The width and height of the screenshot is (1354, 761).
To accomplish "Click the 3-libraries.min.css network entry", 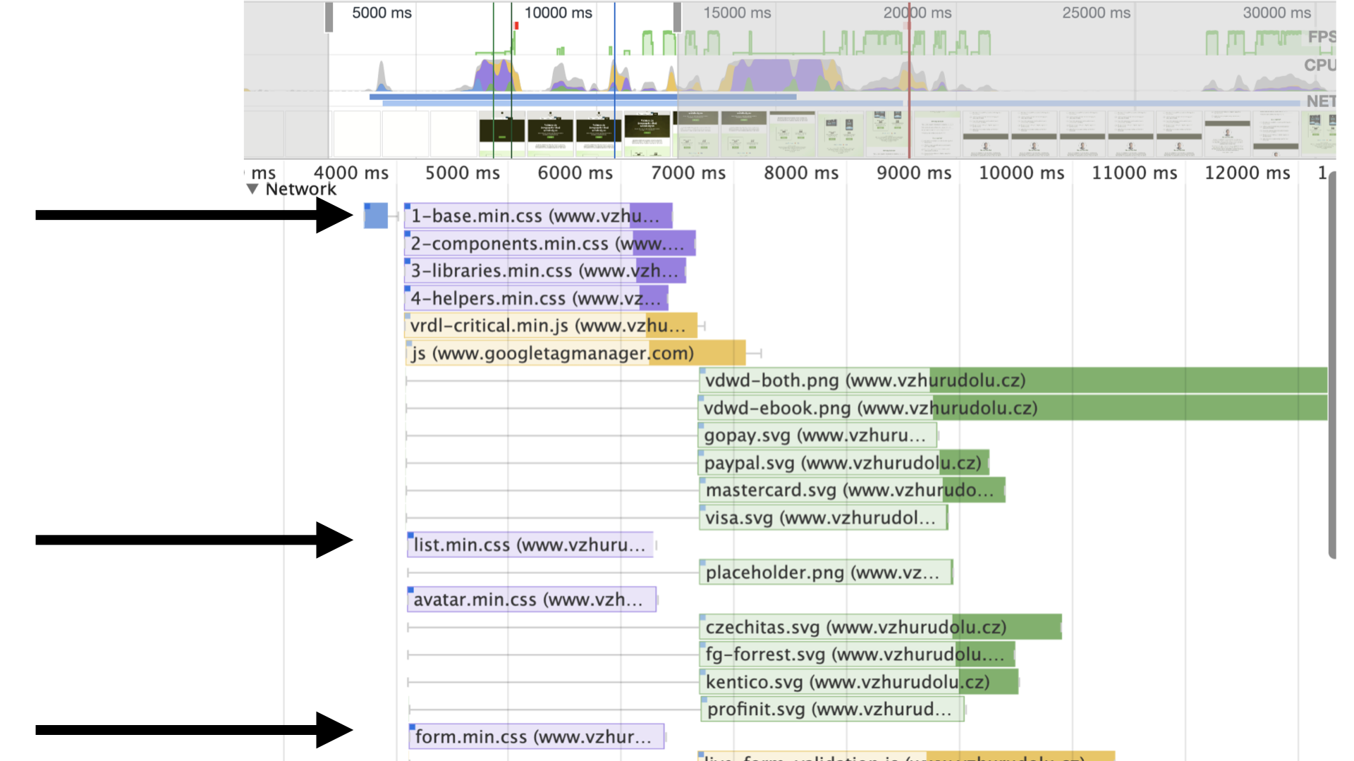I will pos(544,271).
